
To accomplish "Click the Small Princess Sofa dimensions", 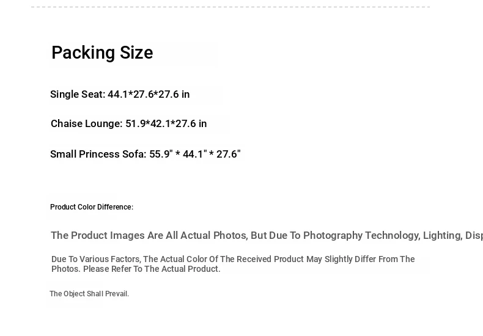I will (146, 154).
